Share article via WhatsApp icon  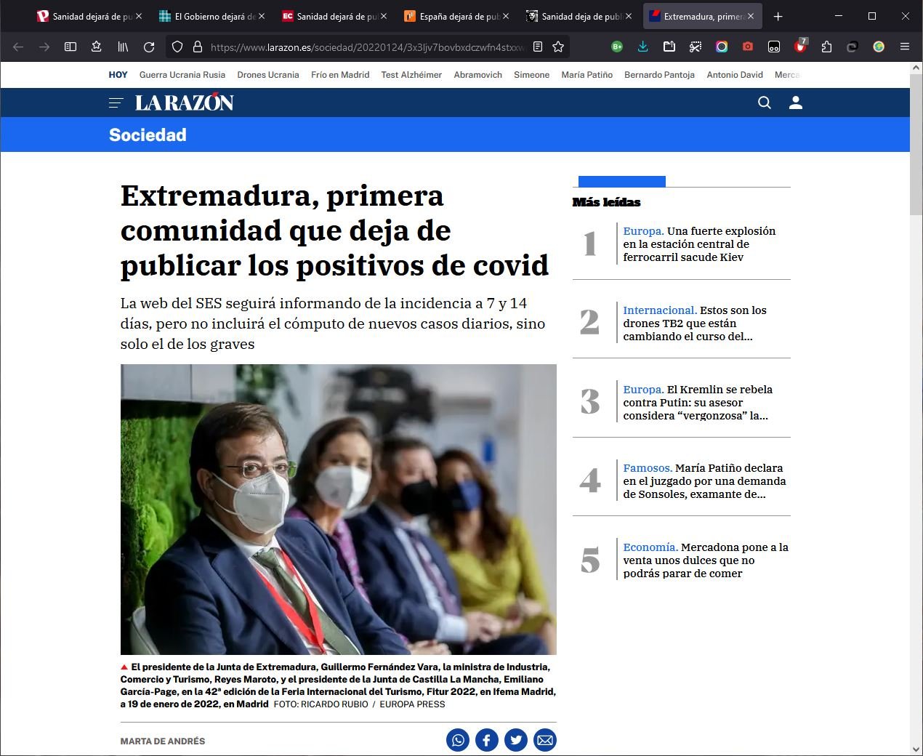458,740
